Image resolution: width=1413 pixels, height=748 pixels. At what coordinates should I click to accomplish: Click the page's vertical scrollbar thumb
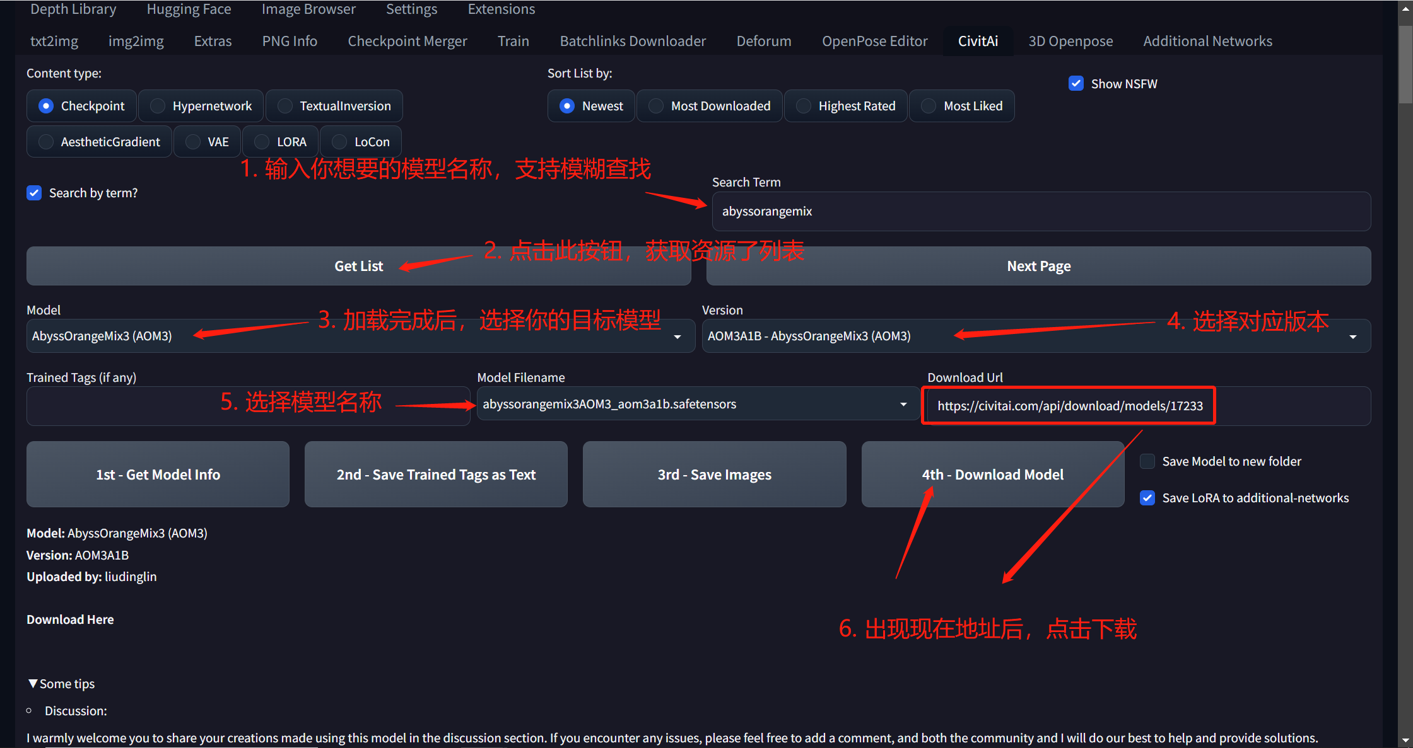click(x=1405, y=63)
